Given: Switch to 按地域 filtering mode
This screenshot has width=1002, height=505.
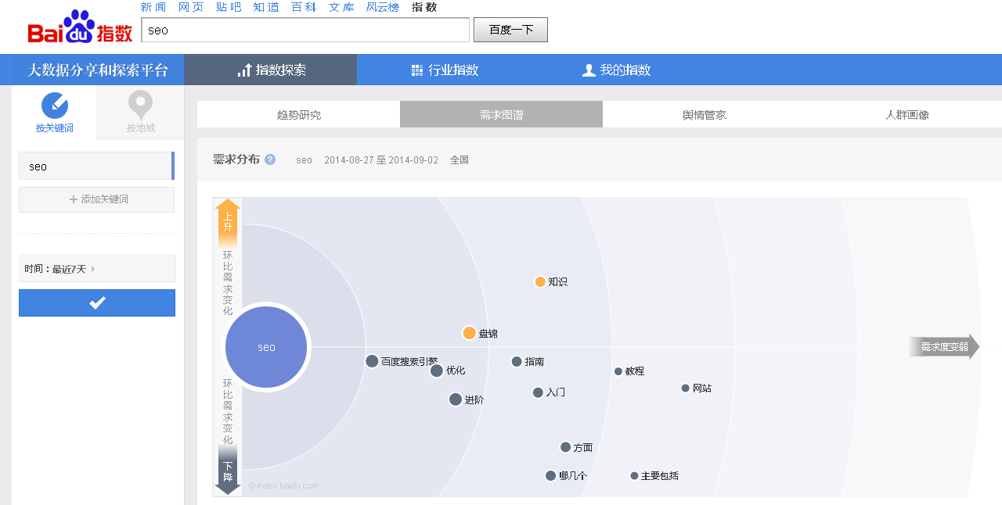Looking at the screenshot, I should (x=139, y=112).
